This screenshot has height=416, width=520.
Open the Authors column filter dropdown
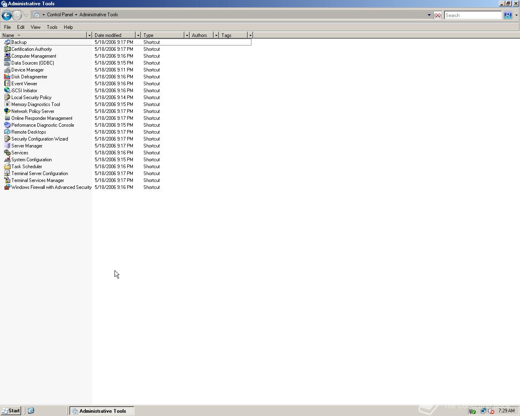[216, 35]
